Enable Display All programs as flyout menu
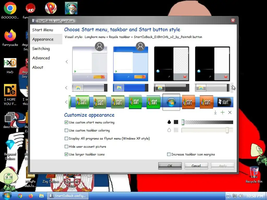 point(66,139)
